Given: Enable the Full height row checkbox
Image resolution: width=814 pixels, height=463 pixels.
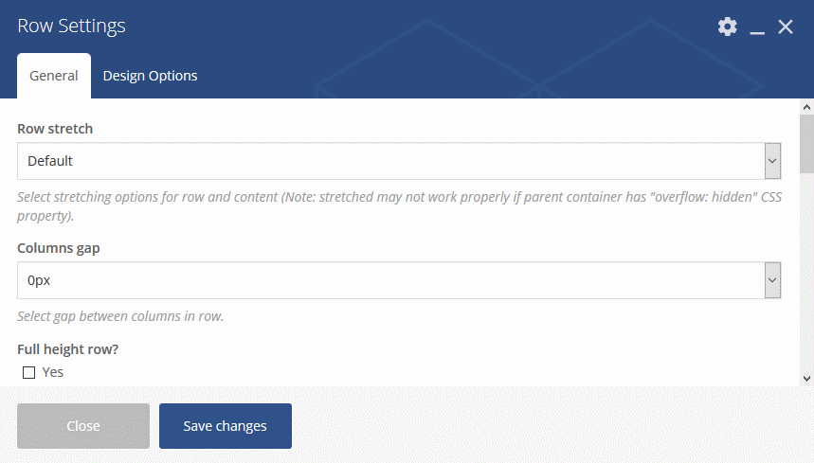Looking at the screenshot, I should 28,372.
